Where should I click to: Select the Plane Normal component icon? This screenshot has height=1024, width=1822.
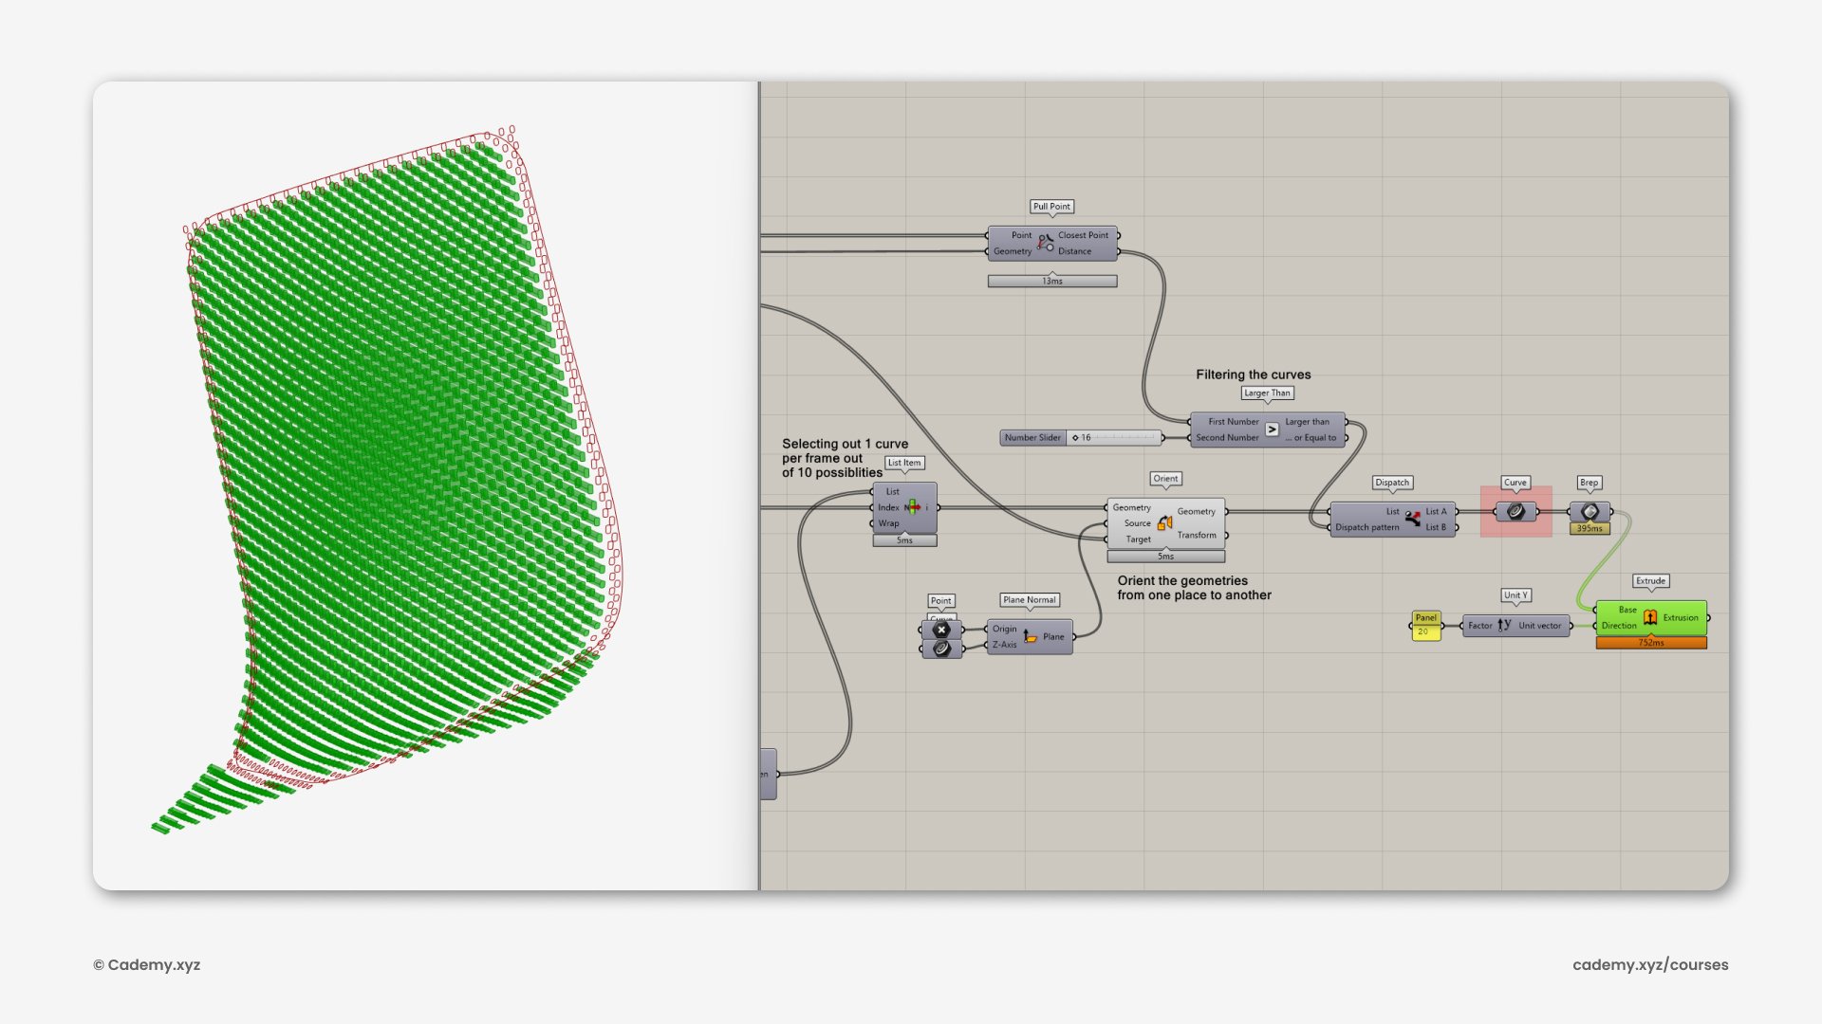click(x=1030, y=636)
